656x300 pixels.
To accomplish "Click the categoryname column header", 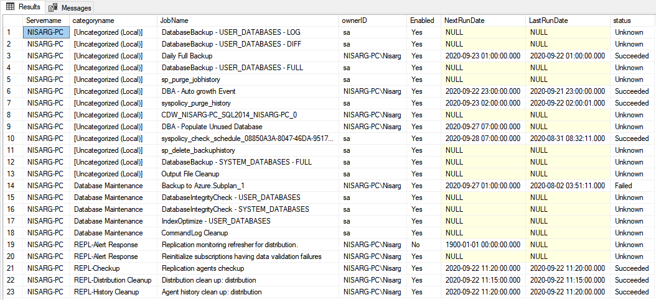I will pos(93,20).
